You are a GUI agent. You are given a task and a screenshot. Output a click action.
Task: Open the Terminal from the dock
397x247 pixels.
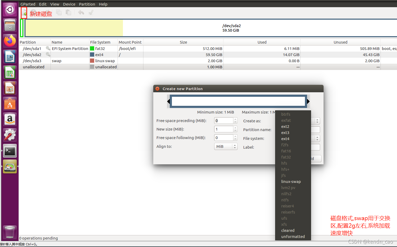tap(10, 151)
